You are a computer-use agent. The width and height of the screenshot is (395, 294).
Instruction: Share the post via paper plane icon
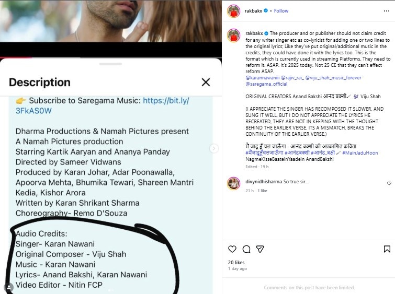pyautogui.click(x=259, y=249)
